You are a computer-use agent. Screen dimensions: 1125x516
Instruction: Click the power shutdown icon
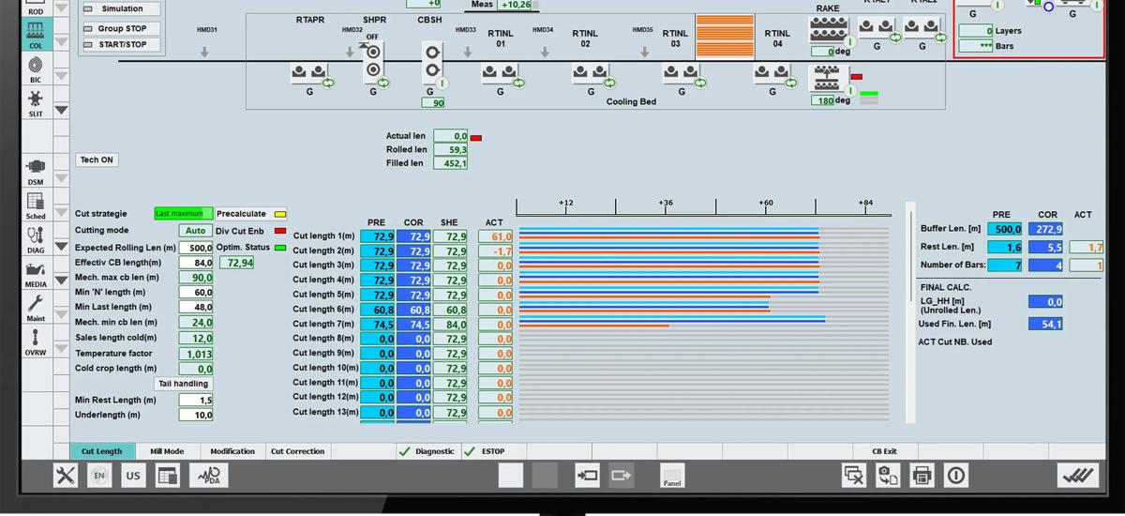(955, 476)
